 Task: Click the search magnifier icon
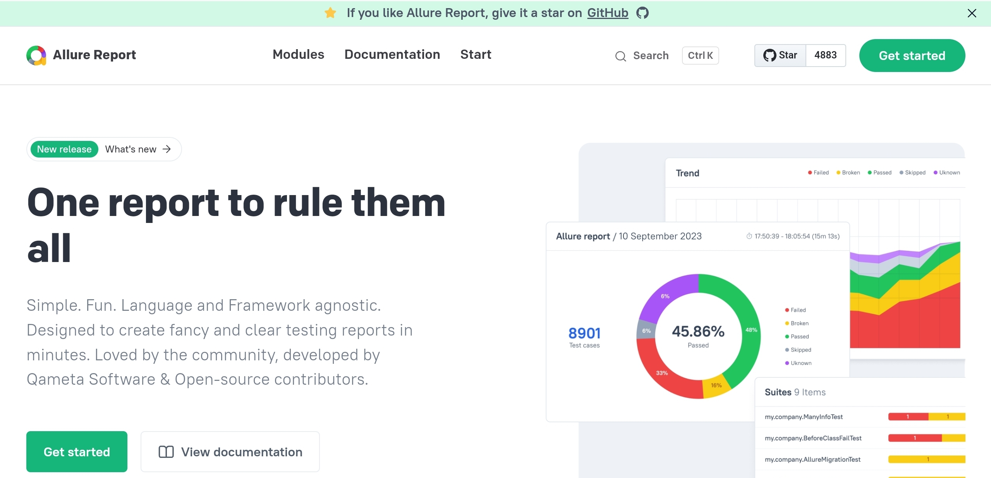(x=620, y=56)
